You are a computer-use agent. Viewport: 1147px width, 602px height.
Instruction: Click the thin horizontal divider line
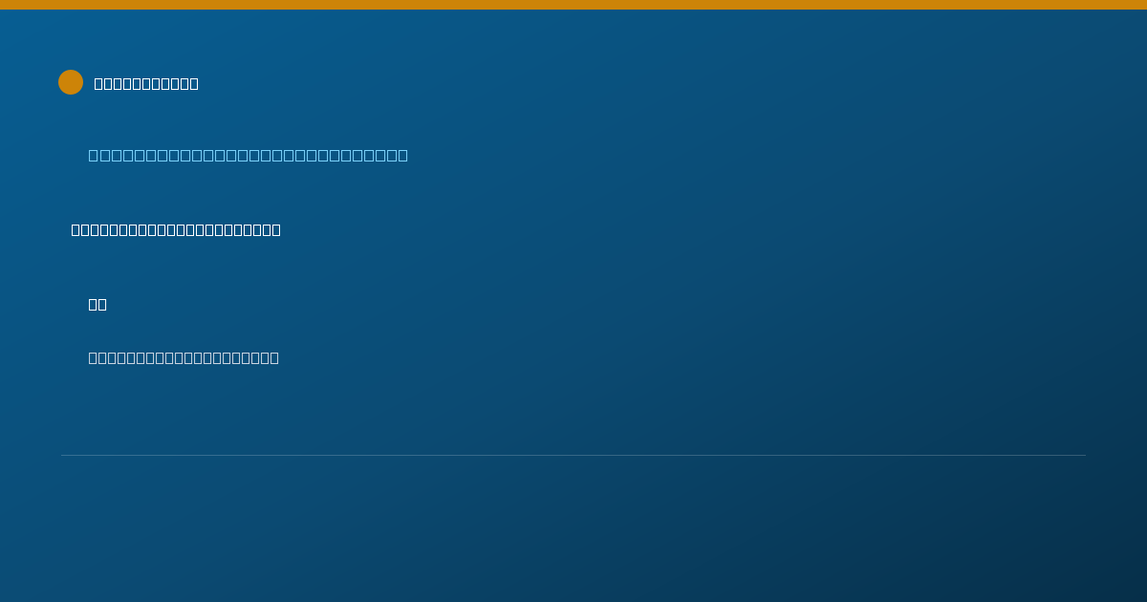pyautogui.click(x=573, y=455)
